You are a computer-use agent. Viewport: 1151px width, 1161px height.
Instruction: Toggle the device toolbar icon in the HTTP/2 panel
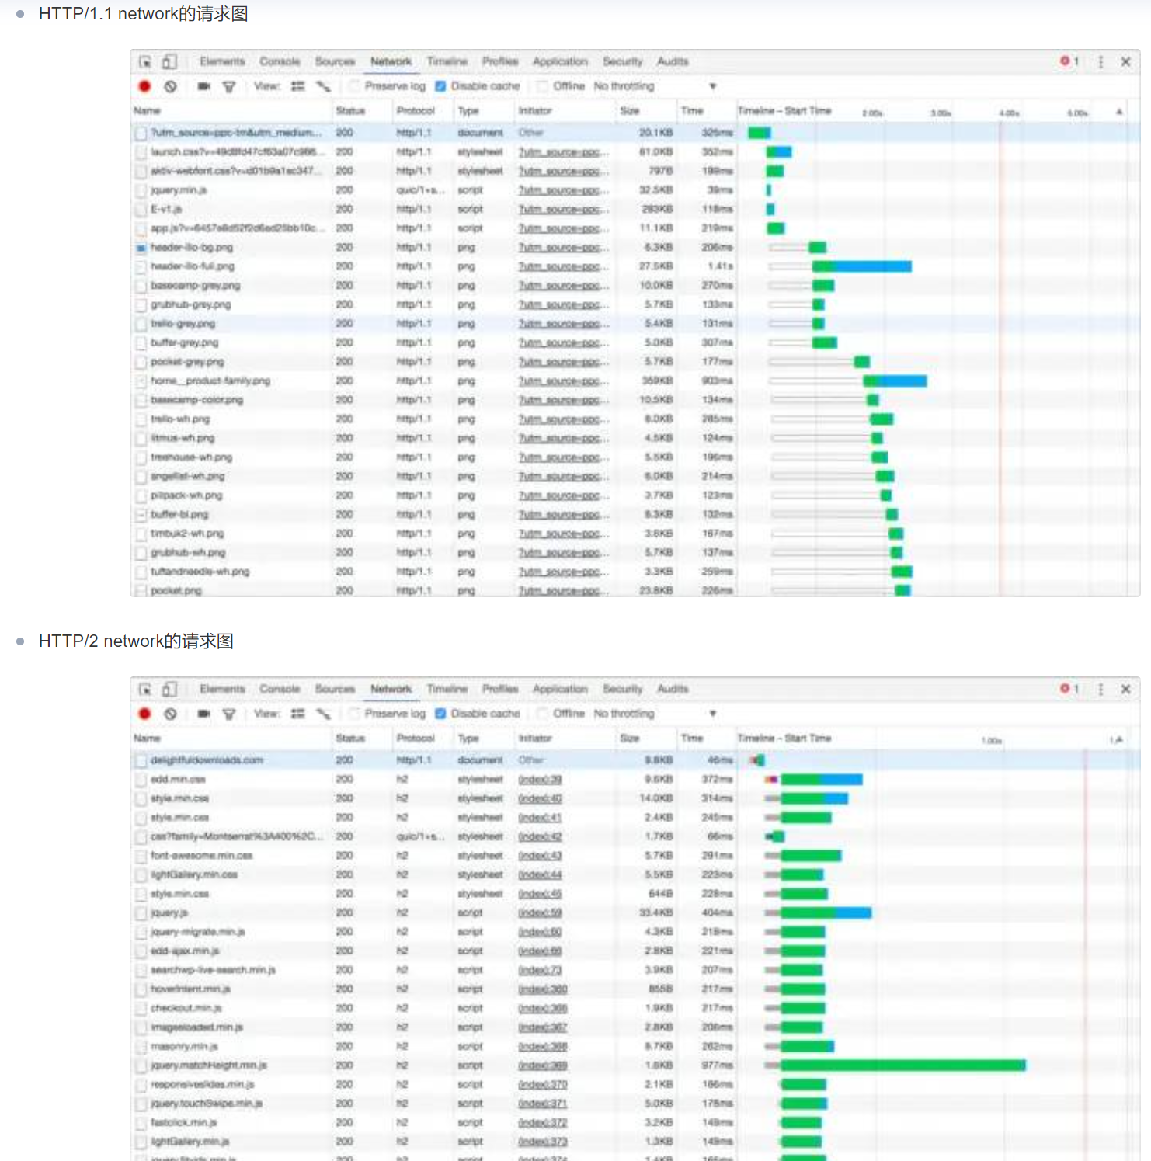169,689
